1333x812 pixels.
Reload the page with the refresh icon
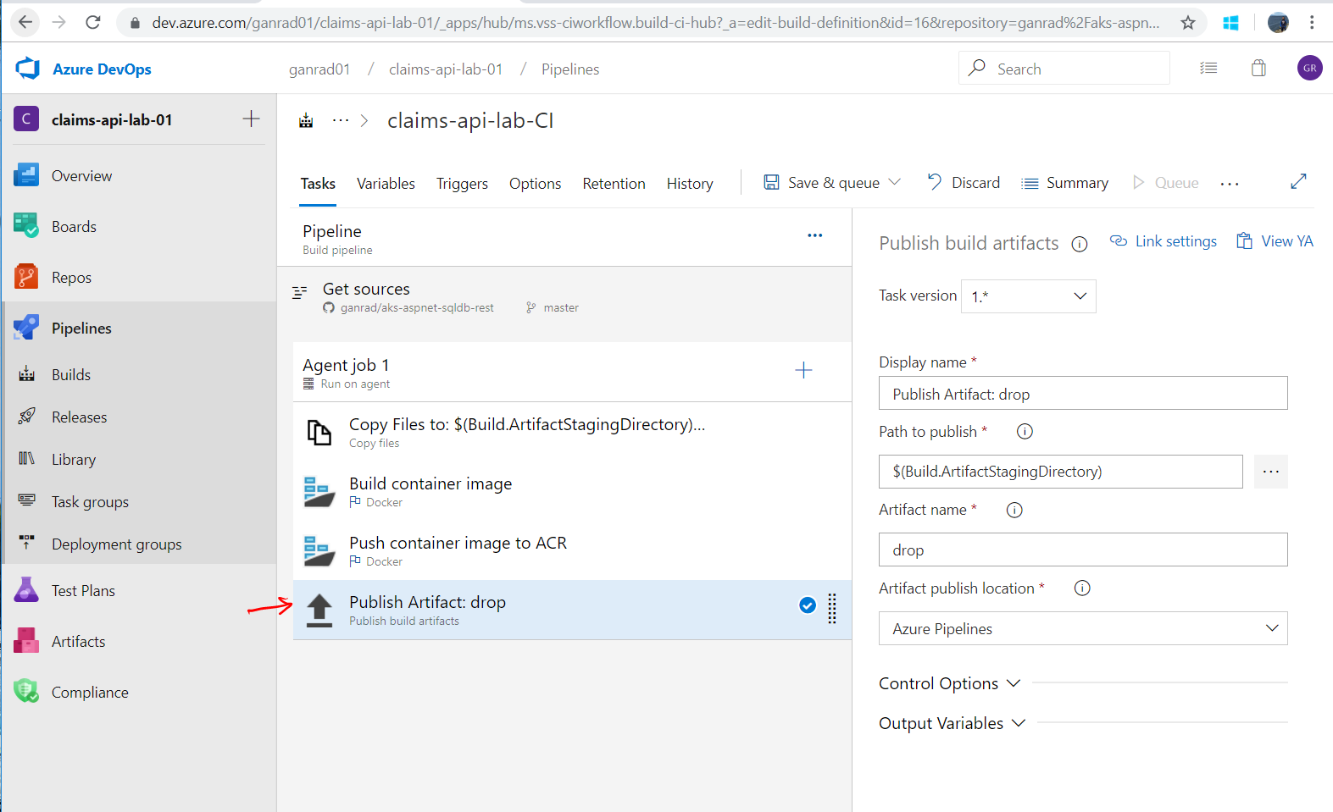pos(93,22)
